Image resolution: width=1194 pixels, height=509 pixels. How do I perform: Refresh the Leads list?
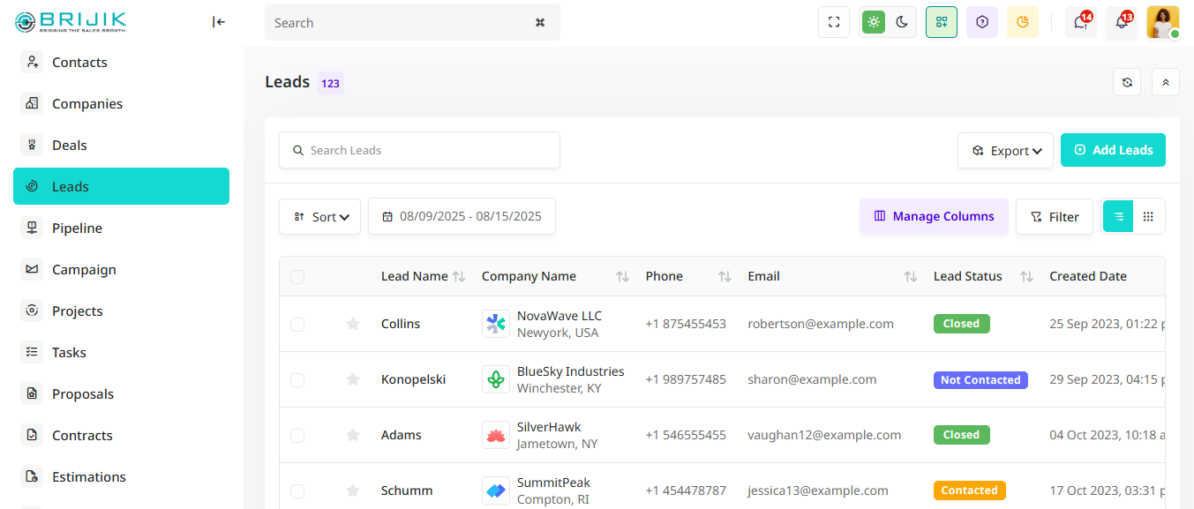coord(1127,82)
